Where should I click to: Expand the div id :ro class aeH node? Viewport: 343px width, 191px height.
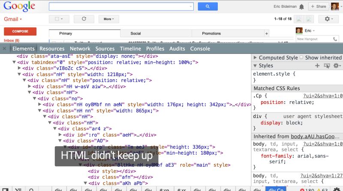click(x=60, y=135)
